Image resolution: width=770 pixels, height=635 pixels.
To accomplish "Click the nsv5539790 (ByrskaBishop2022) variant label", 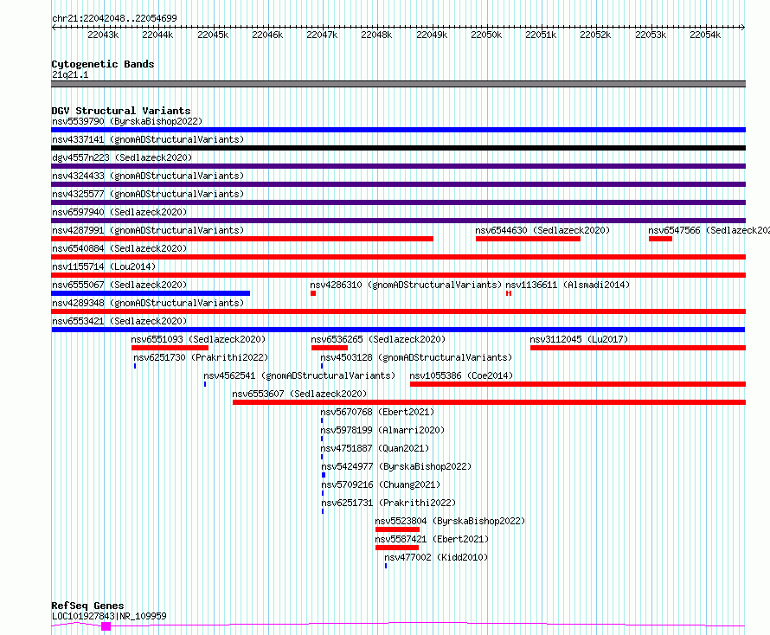I will click(x=127, y=121).
